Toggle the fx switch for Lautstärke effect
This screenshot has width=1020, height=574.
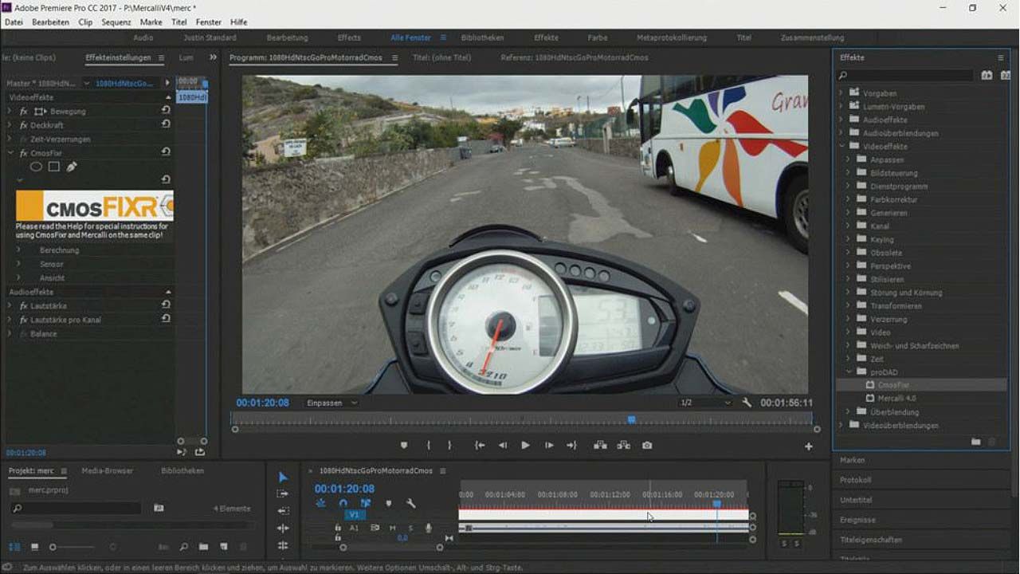coord(24,306)
